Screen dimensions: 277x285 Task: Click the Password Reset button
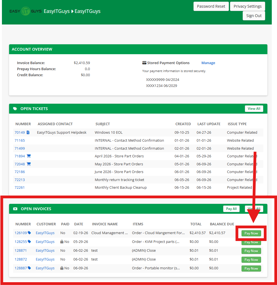click(211, 6)
